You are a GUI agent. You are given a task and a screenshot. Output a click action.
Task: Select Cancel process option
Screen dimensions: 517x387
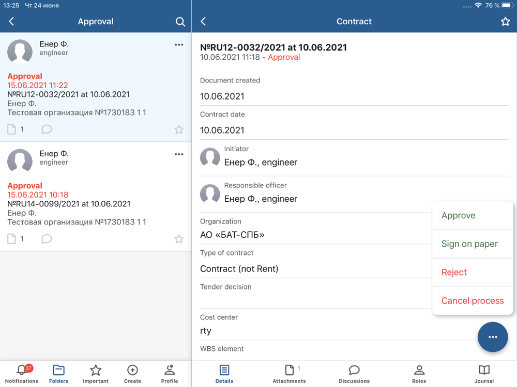(x=473, y=301)
